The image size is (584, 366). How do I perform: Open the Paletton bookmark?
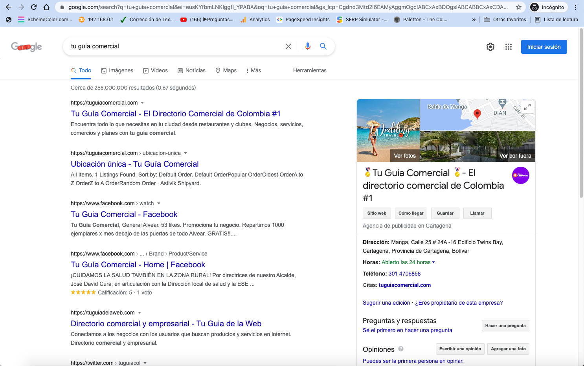[x=421, y=19]
